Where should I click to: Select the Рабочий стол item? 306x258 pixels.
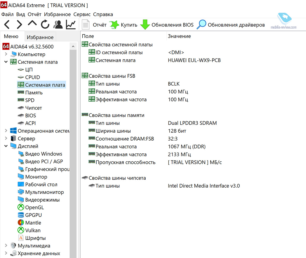coord(37,184)
